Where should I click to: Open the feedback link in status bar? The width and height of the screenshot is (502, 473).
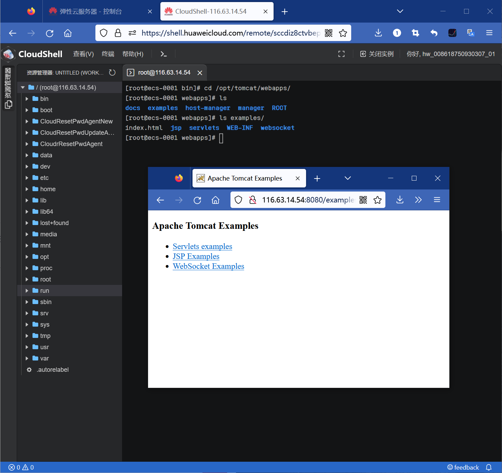[463, 467]
